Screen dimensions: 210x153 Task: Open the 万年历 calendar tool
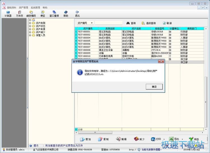20,14
